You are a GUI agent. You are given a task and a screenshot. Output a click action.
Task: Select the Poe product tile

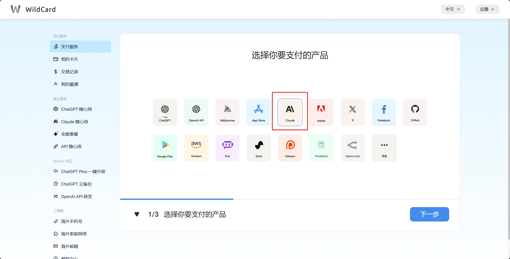tap(227, 148)
